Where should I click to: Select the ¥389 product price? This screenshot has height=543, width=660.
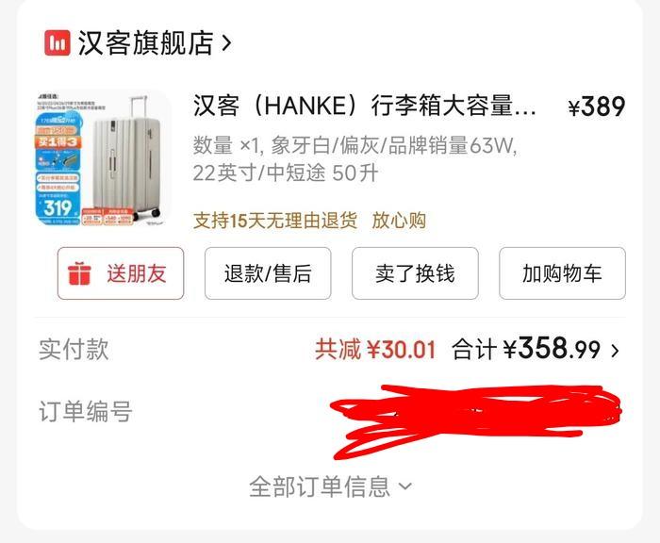click(597, 107)
